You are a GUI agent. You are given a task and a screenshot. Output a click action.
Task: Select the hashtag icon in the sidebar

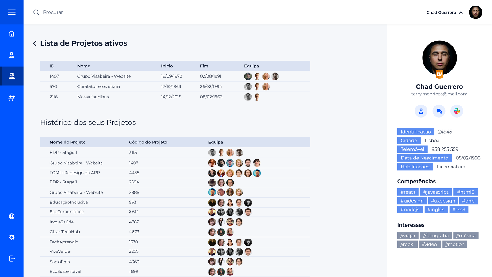coord(12,98)
